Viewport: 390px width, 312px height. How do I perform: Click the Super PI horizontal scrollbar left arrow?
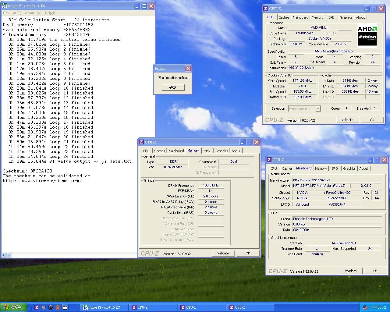click(4, 255)
